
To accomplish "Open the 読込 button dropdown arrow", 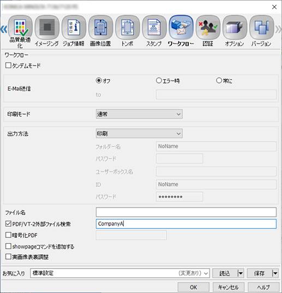I will [x=241, y=273].
